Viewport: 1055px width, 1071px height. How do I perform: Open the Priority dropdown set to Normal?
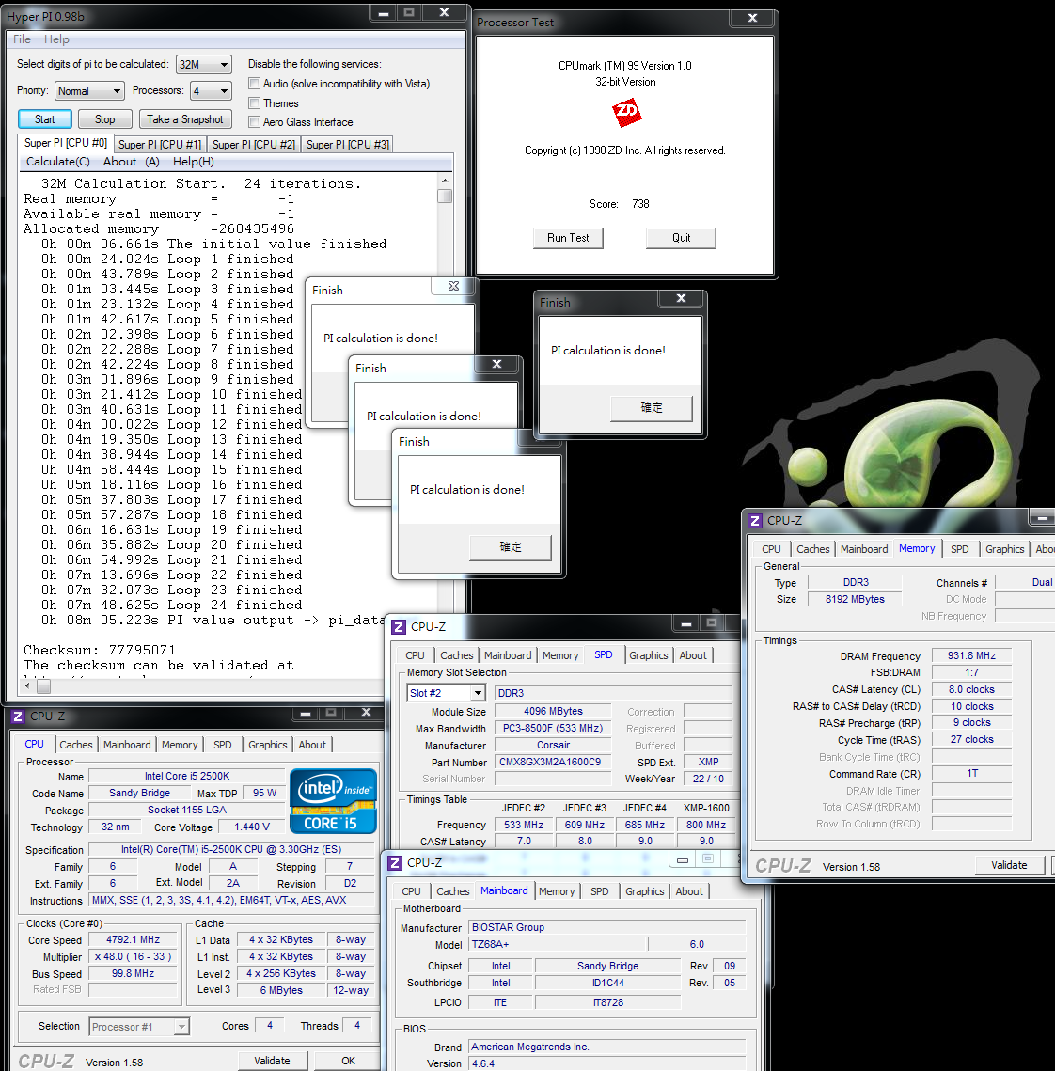click(88, 91)
